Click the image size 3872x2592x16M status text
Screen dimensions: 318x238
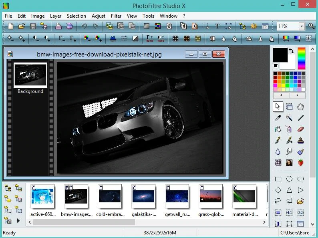[160, 233]
